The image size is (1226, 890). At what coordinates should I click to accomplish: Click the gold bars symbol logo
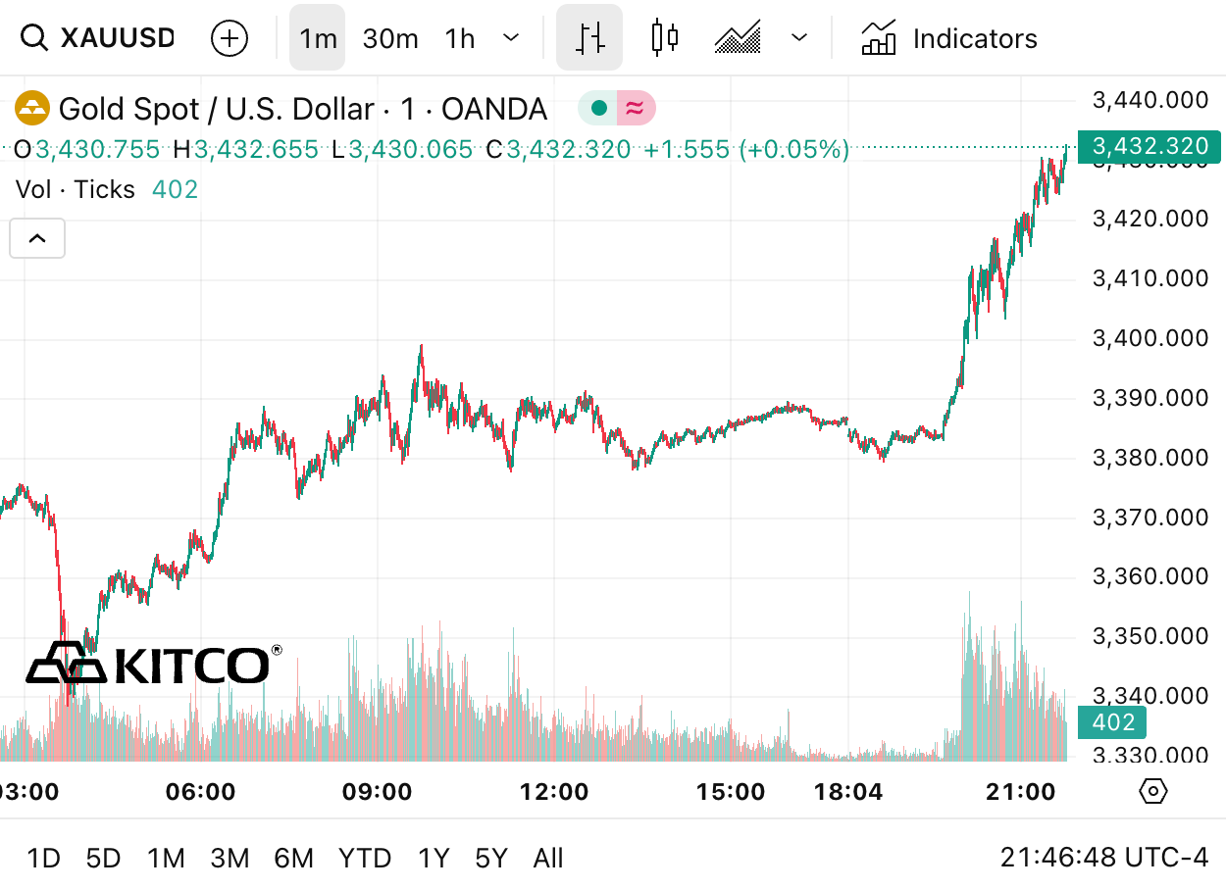[32, 109]
